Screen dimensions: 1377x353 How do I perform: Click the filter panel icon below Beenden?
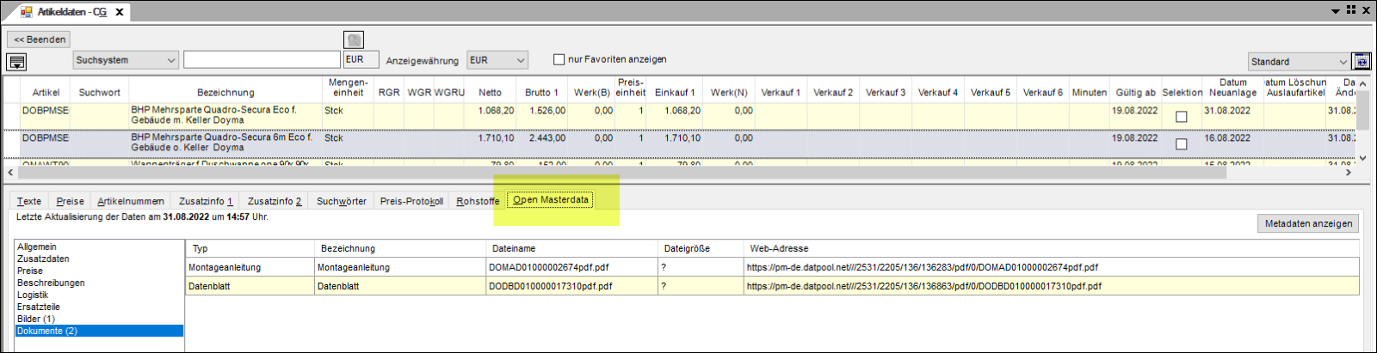tap(16, 62)
